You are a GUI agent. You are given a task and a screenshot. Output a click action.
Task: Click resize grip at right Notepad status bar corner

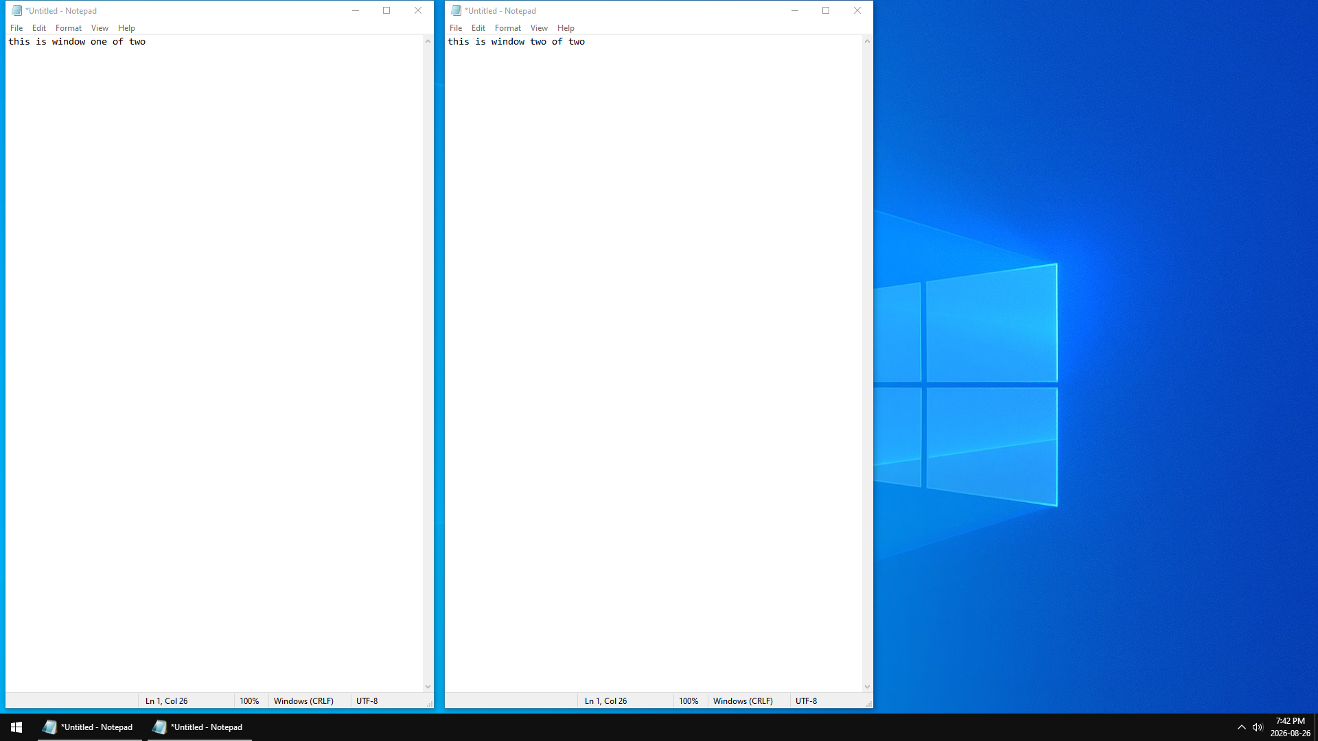tap(868, 703)
